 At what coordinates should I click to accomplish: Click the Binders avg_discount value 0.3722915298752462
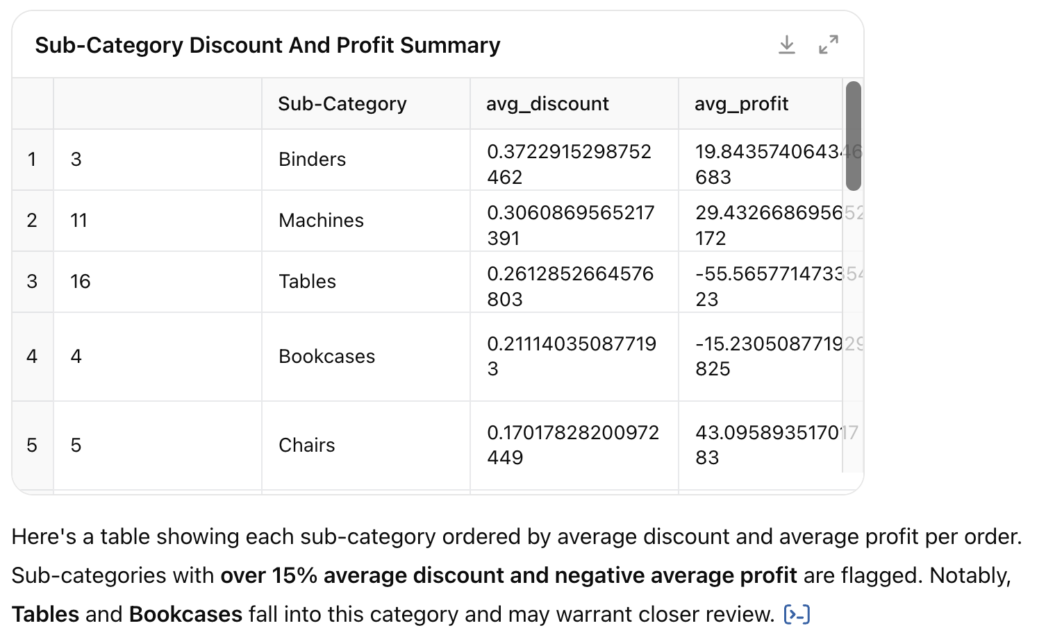(x=570, y=164)
